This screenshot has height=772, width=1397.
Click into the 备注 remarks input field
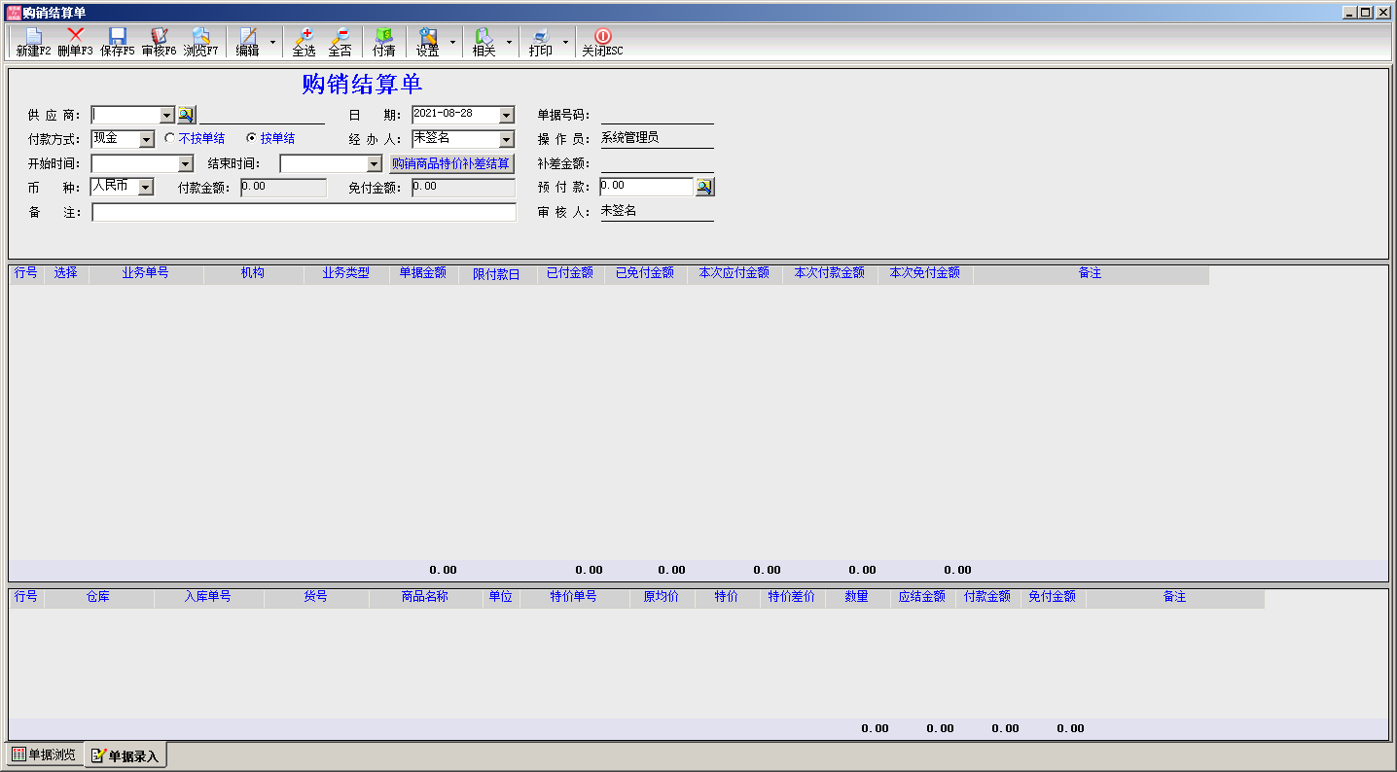(x=304, y=212)
